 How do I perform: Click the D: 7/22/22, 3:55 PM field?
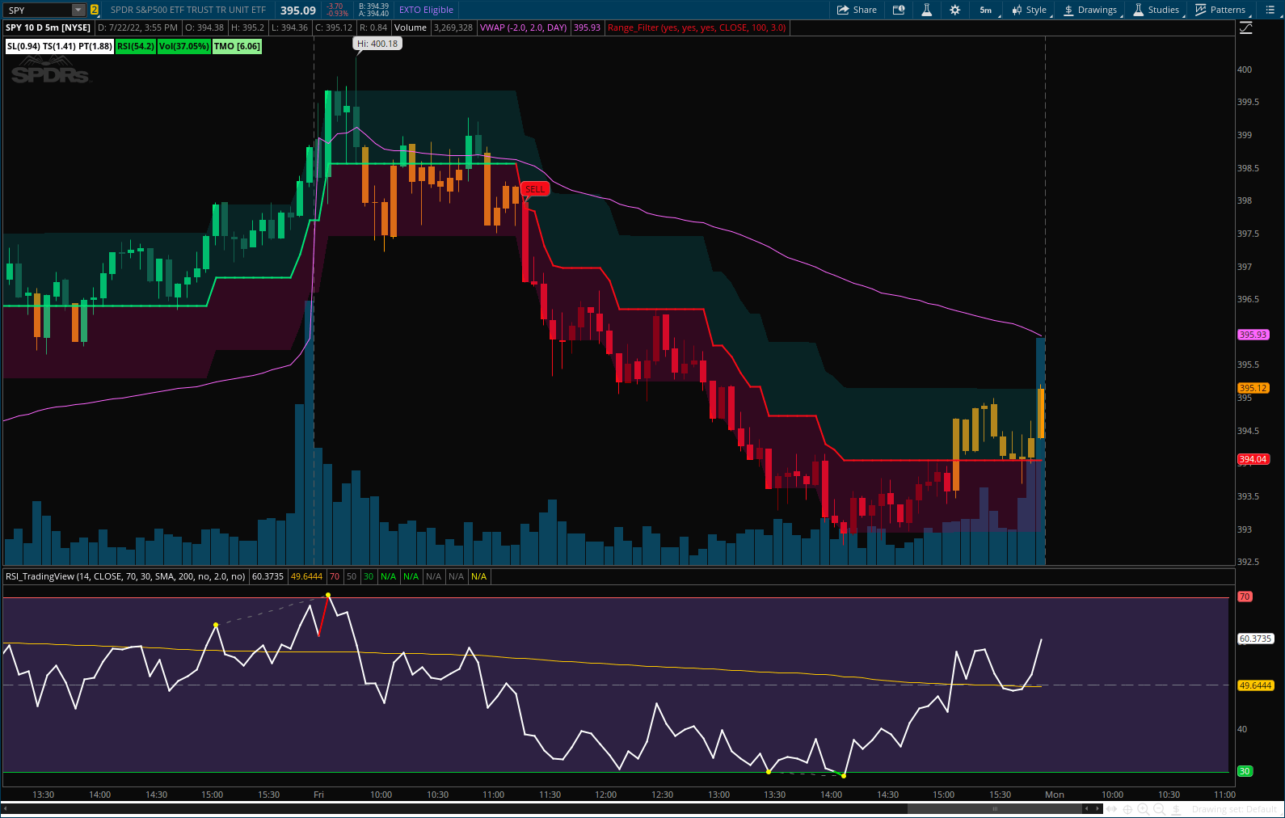pos(138,27)
